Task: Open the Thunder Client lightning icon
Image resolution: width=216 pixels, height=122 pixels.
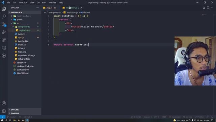Action: [x=4, y=56]
